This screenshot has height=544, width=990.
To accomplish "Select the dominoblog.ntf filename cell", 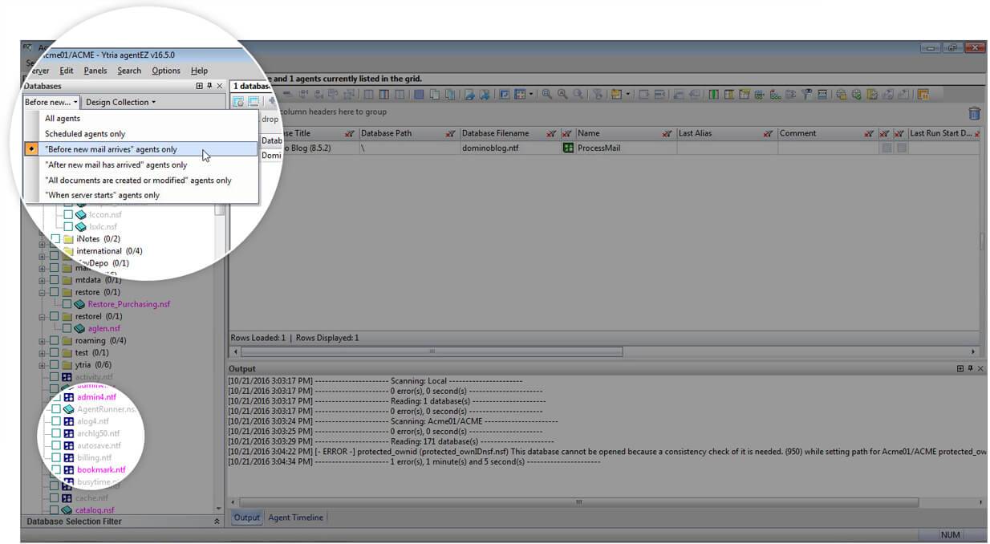I will pos(509,148).
